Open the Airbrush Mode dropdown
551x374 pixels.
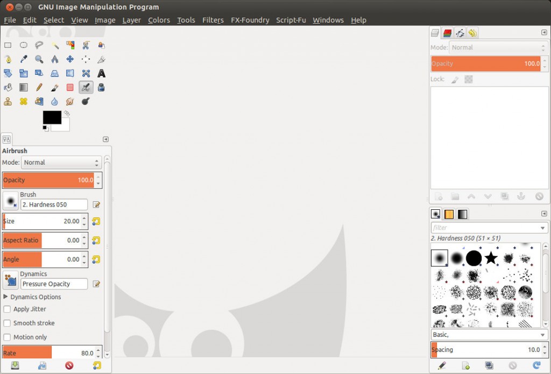(x=61, y=163)
